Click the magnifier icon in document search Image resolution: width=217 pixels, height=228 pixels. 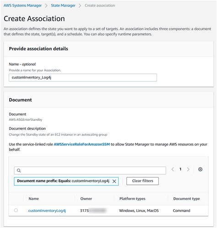[19, 170]
